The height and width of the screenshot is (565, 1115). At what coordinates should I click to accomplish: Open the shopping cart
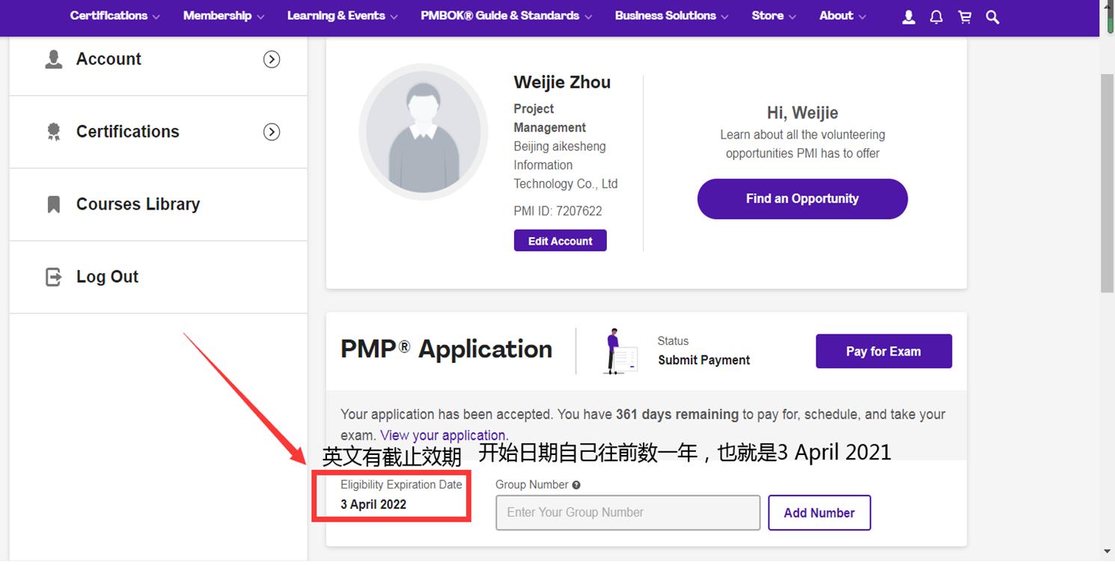(965, 16)
